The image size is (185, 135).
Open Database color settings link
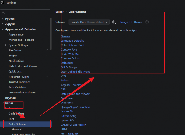(67, 98)
